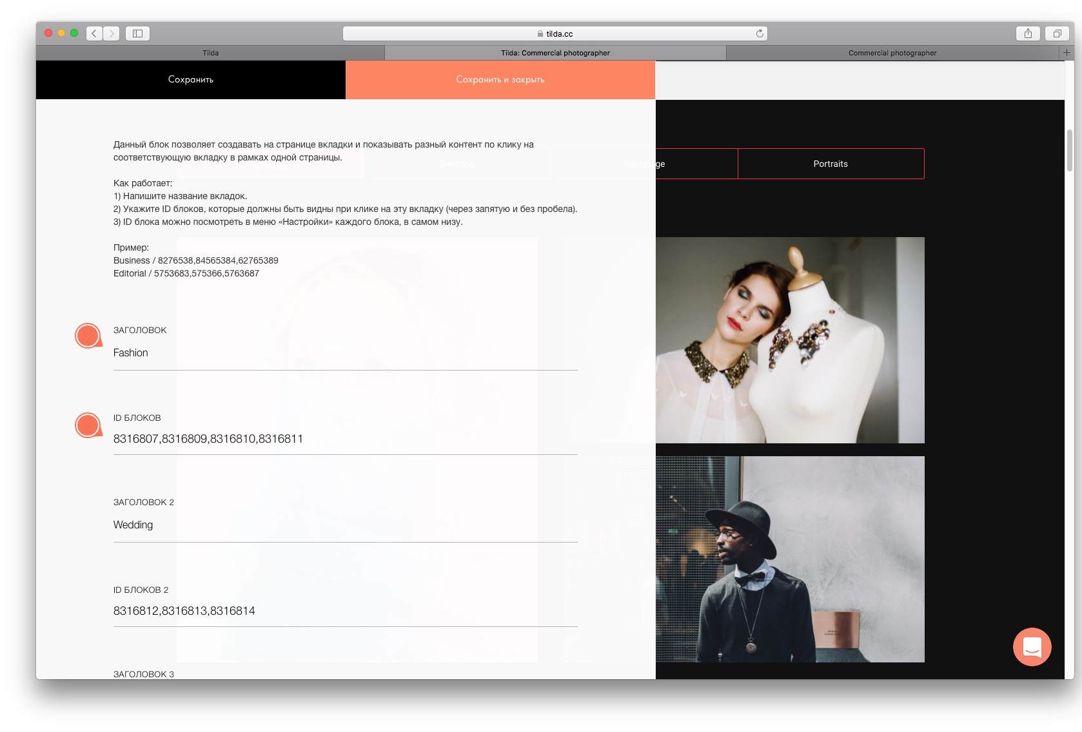The height and width of the screenshot is (732, 1082).
Task: Reload the page with the refresh icon
Action: tap(760, 34)
